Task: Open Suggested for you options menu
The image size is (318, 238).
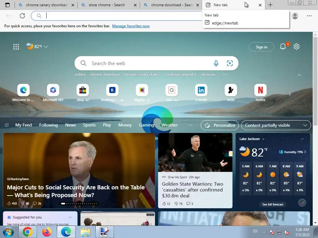Action: [70, 217]
